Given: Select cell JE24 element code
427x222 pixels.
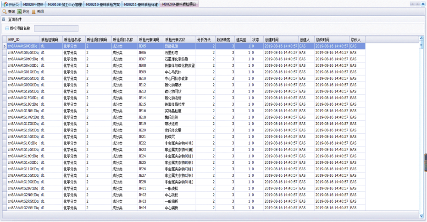Looking at the screenshot, I should [151, 156].
